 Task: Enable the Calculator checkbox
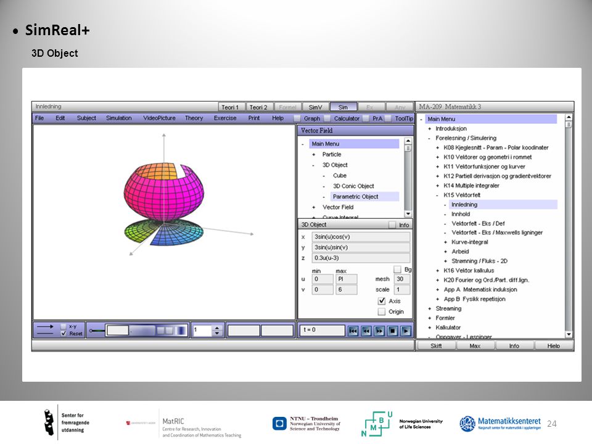[x=327, y=118]
